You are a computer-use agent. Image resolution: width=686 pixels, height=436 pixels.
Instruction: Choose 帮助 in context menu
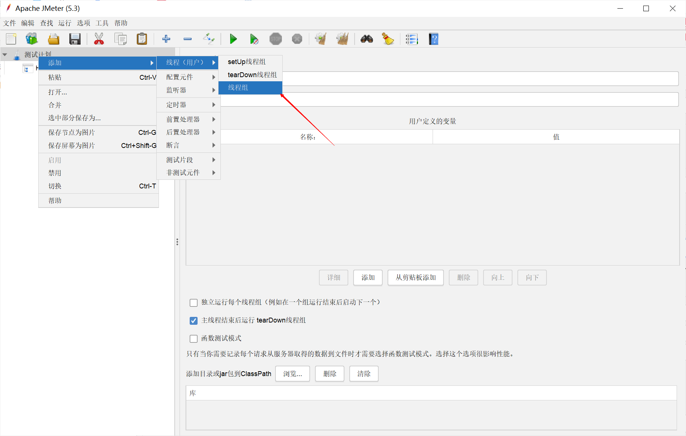point(98,201)
